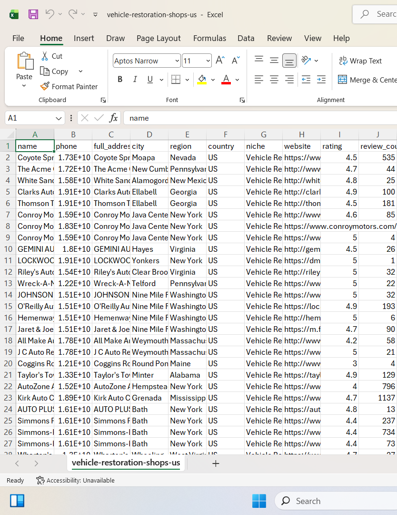
Task: Toggle Align Right
Action: point(289,80)
